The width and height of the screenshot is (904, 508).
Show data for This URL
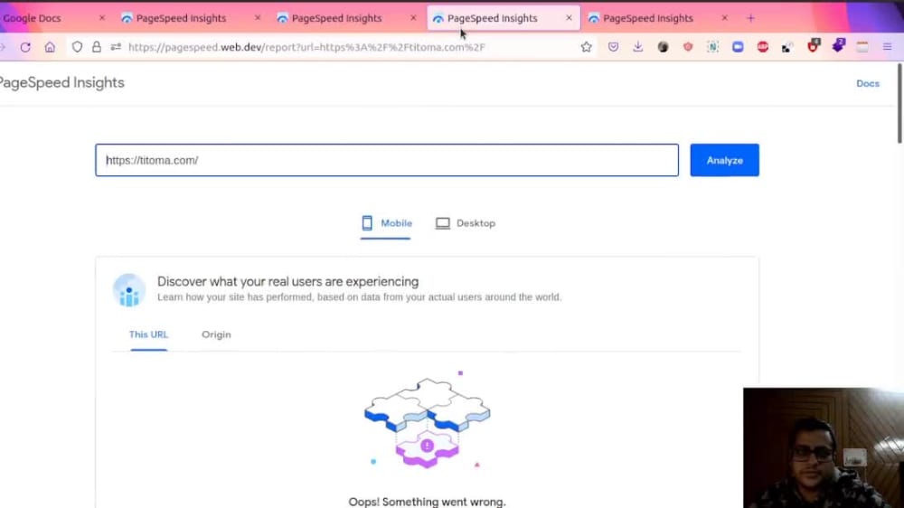click(x=149, y=334)
